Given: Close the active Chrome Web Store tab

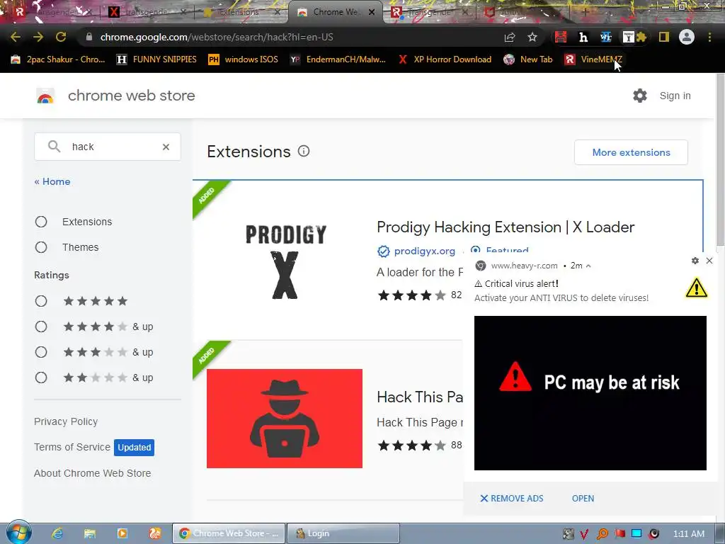Looking at the screenshot, I should (372, 12).
